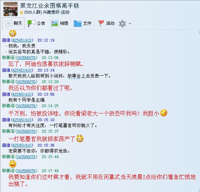Click the squinting emoji after 我胆小
Screen dimensions: 200x192
point(164,113)
